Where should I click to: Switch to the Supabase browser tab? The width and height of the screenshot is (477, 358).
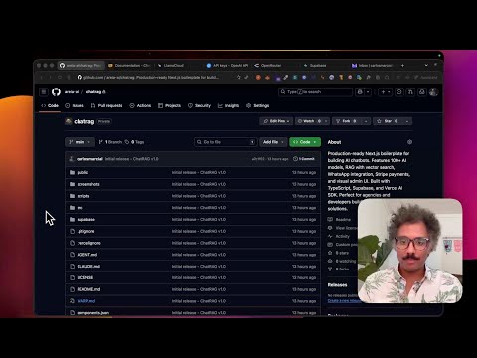tap(315, 65)
